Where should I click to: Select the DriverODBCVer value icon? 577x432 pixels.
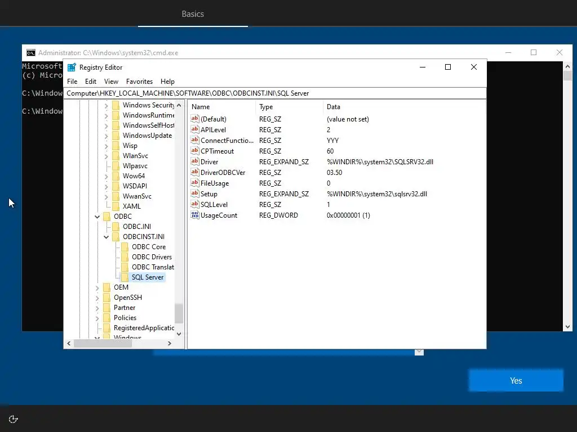(x=194, y=172)
